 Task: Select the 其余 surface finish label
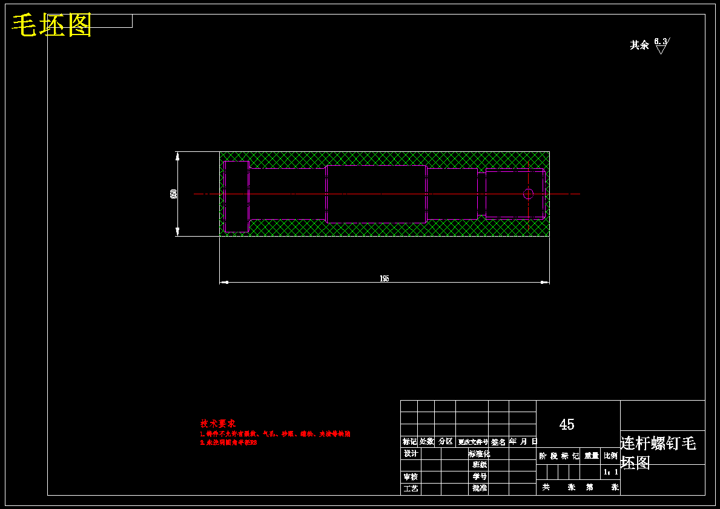coord(639,45)
